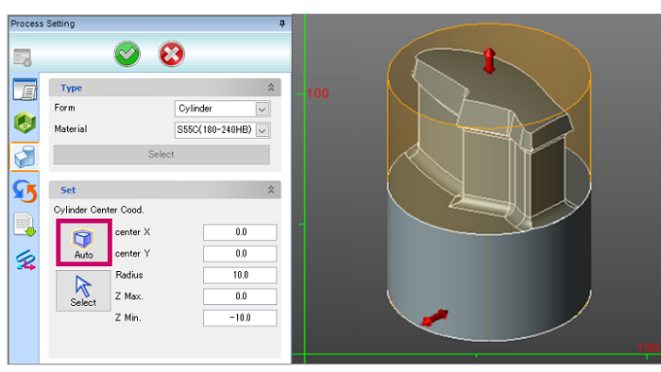The width and height of the screenshot is (661, 372).
Task: Collapse the Type section
Action: point(271,88)
